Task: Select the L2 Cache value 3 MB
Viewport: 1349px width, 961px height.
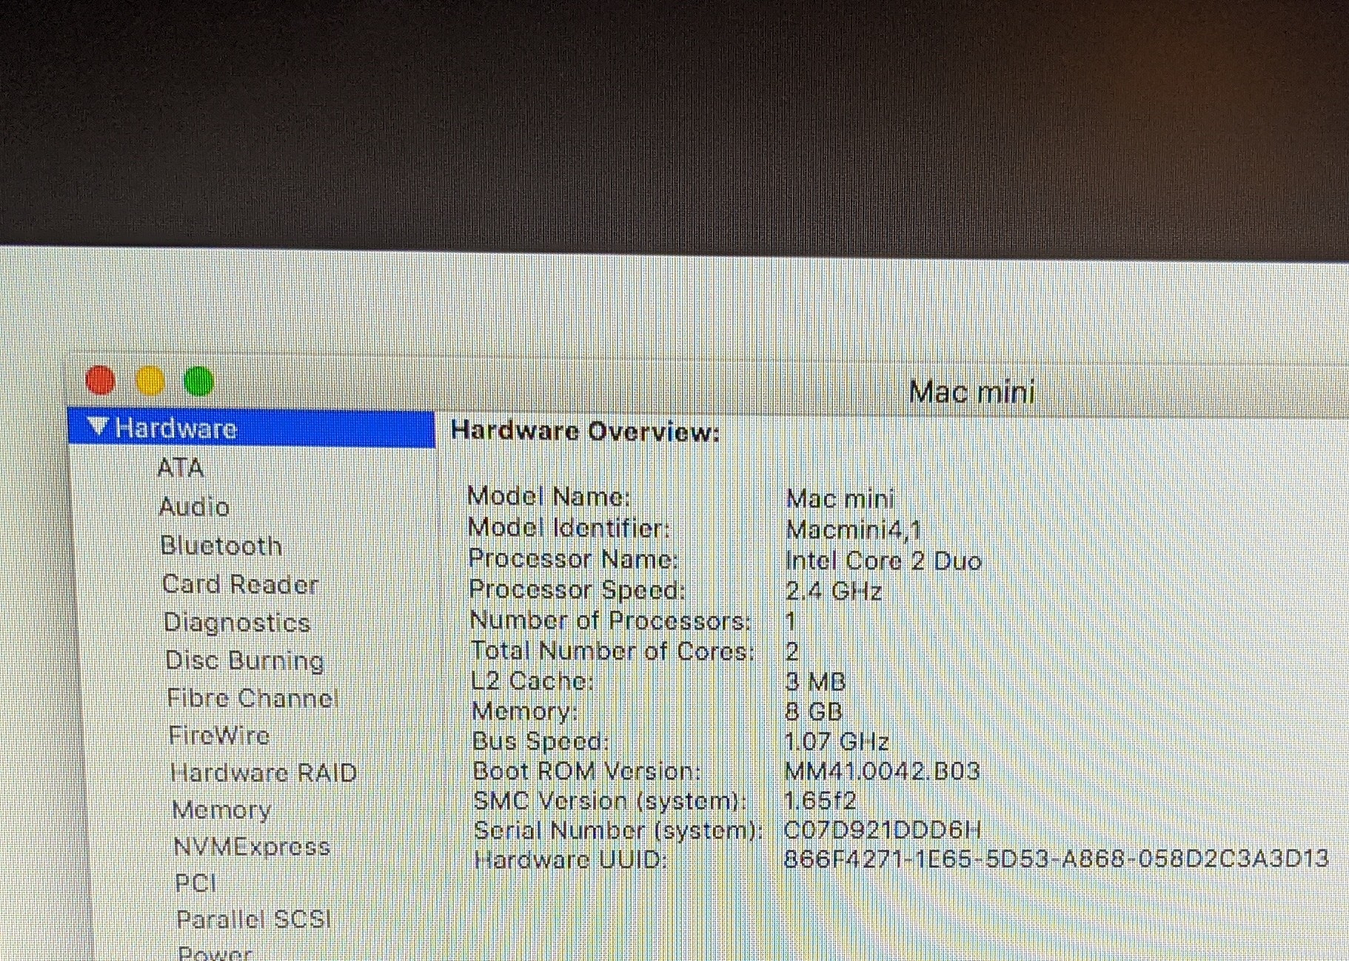Action: click(815, 681)
